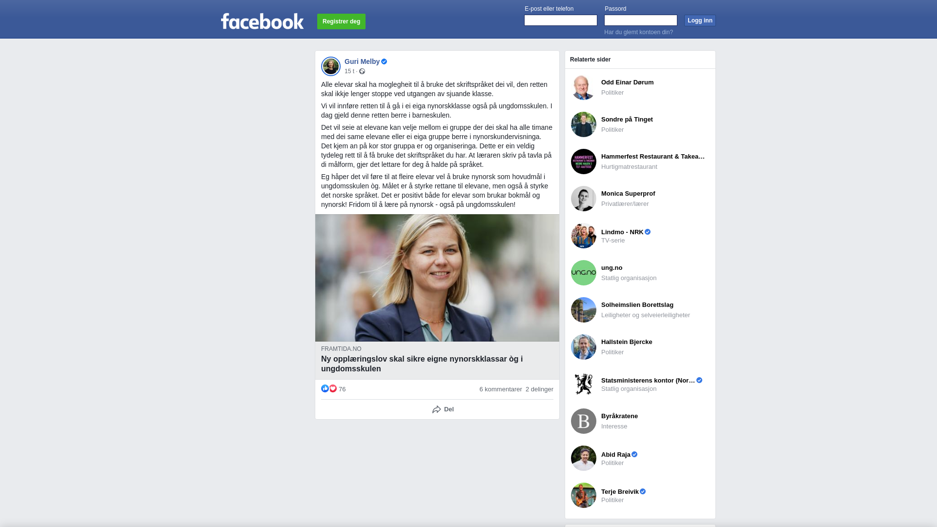Image resolution: width=937 pixels, height=527 pixels.
Task: Click the red heart reaction icon
Action: click(x=333, y=388)
